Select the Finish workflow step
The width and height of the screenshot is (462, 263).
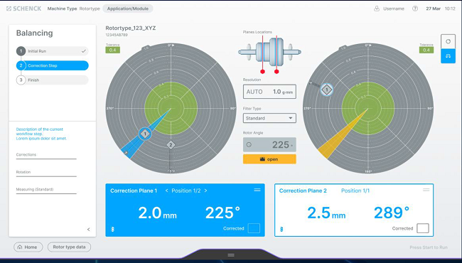pyautogui.click(x=53, y=80)
